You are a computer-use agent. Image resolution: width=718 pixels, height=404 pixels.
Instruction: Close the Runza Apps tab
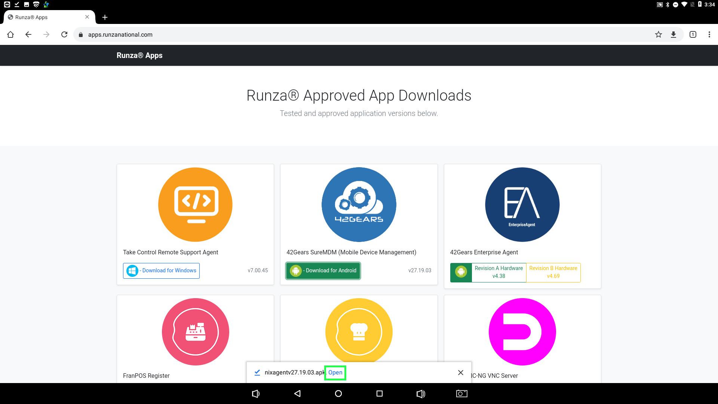[x=87, y=17]
